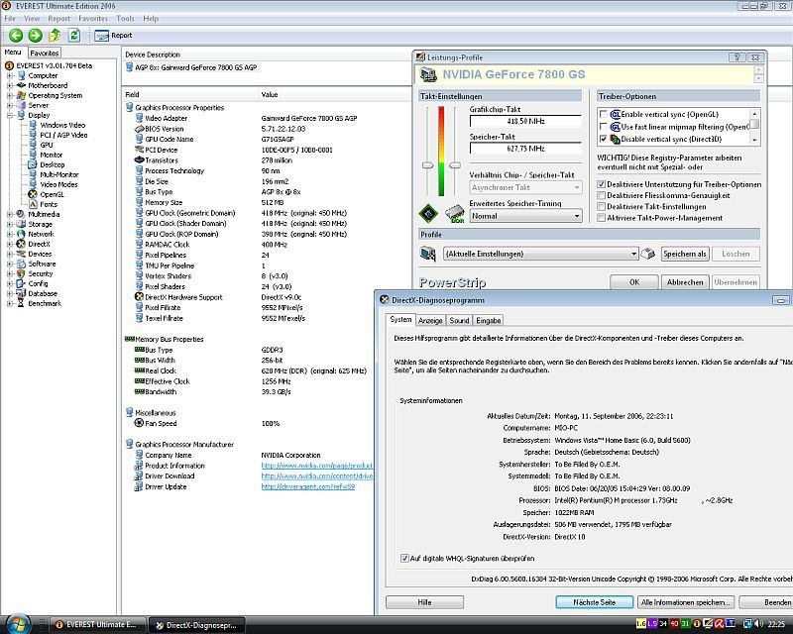Enable vertical sync (OpenGL) checkbox
This screenshot has width=793, height=634.
603,114
